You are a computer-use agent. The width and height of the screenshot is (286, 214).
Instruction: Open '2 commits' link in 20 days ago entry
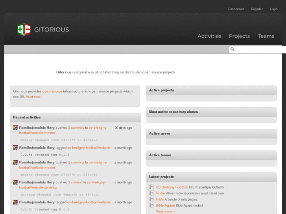pos(76,128)
